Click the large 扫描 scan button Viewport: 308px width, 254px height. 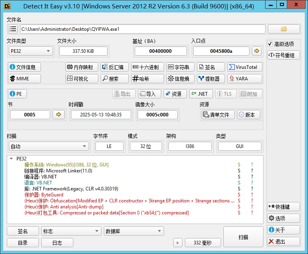pyautogui.click(x=243, y=237)
